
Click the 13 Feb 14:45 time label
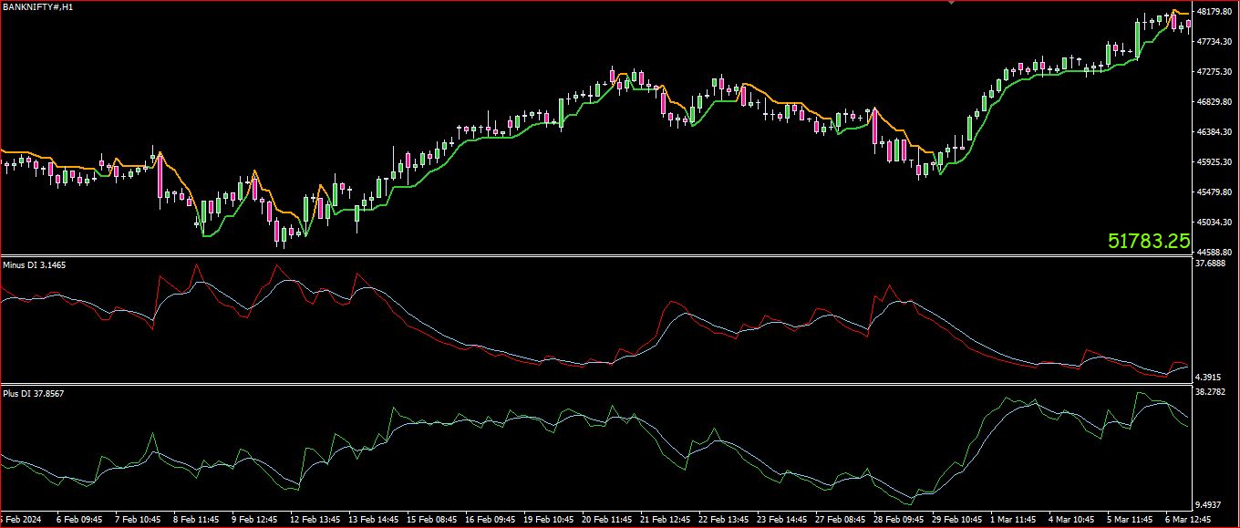pyautogui.click(x=374, y=521)
